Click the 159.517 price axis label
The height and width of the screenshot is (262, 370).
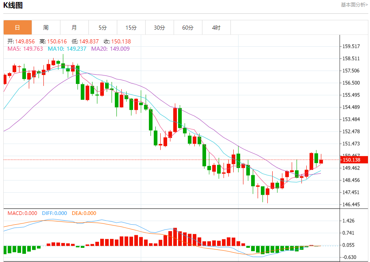(351, 46)
